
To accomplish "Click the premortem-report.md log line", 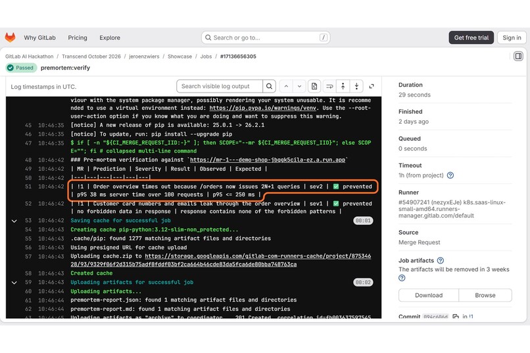I will click(x=180, y=309).
